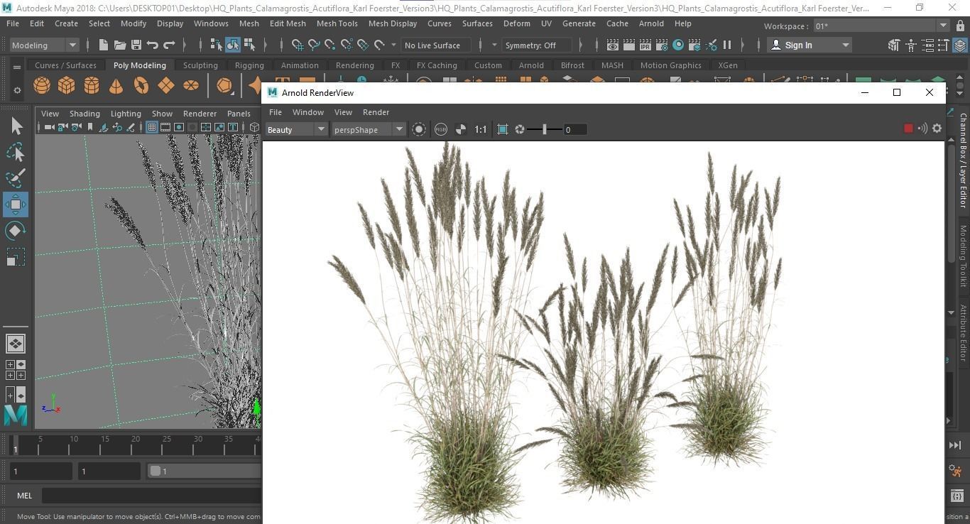Create a polygon torus from the shelf
970x524 pixels.
[141, 85]
